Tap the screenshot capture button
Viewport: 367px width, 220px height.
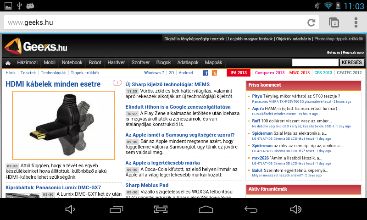[x=161, y=209]
